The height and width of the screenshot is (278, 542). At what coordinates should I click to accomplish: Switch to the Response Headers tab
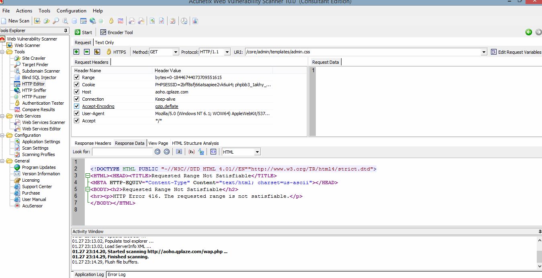(x=93, y=143)
